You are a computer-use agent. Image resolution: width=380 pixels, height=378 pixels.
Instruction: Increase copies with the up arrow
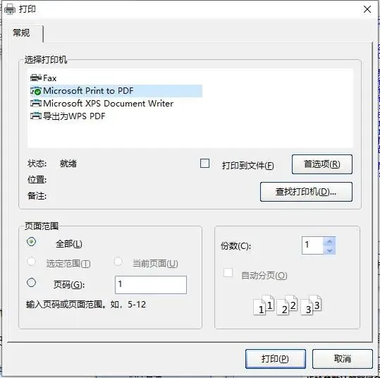point(329,241)
